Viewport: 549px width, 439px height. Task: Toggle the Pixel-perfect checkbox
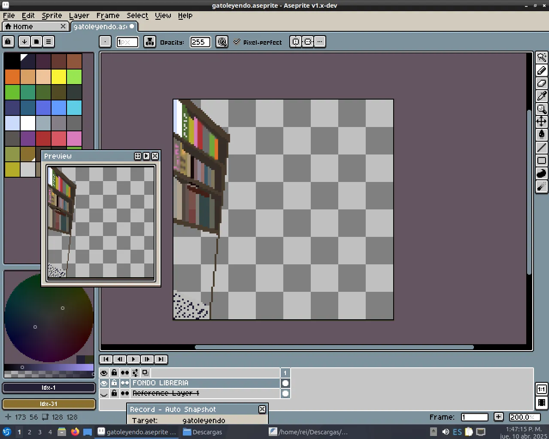(258, 42)
